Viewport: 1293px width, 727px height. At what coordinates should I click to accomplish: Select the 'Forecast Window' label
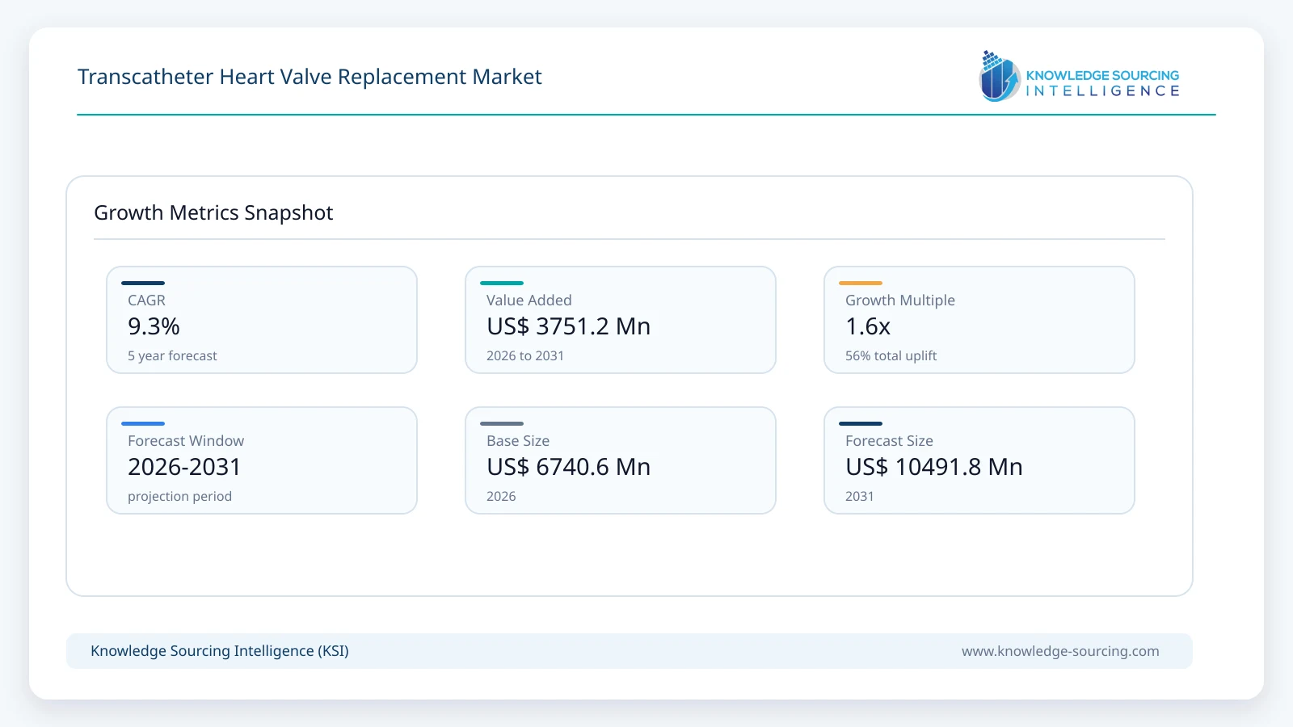(x=186, y=441)
